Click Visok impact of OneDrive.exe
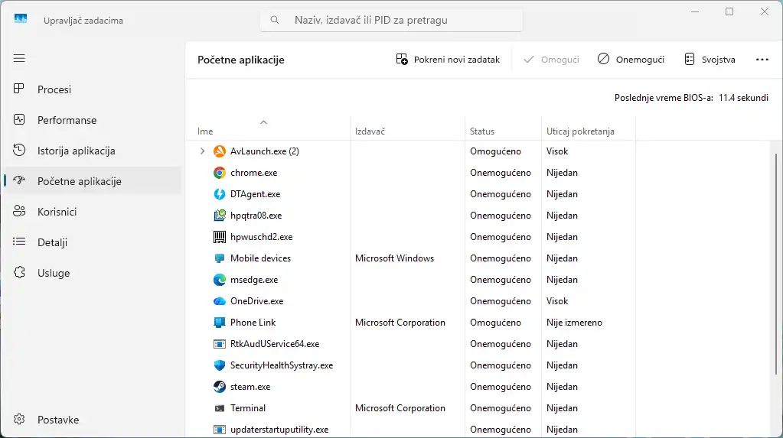The height and width of the screenshot is (438, 783). point(557,301)
